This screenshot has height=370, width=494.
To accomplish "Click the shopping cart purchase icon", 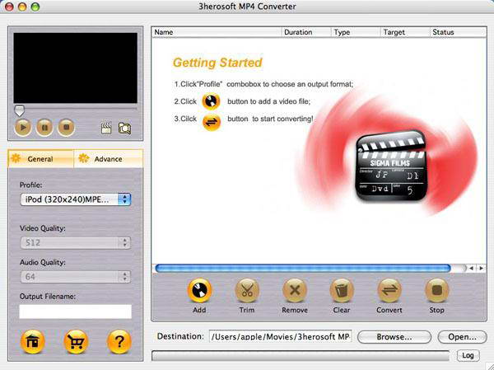I will [x=76, y=342].
